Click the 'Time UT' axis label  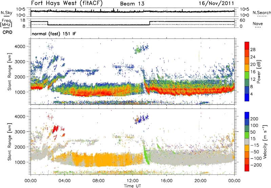132,186
